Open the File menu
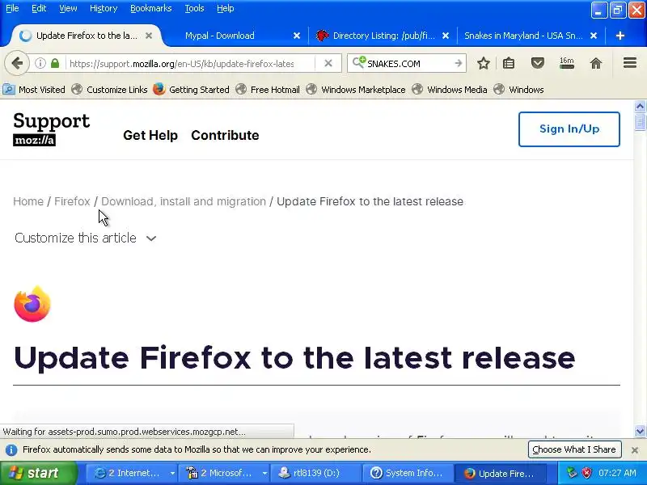Screen dimensions: 647x485 tap(12, 8)
